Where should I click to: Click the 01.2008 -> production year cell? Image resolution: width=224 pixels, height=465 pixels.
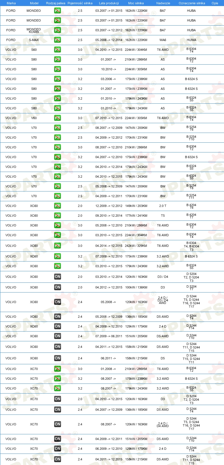click(108, 369)
